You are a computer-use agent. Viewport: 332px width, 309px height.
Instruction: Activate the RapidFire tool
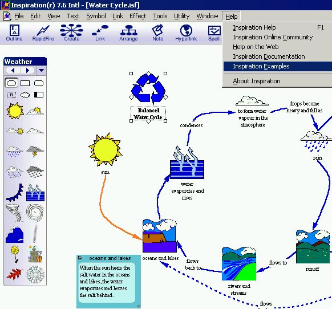[43, 32]
